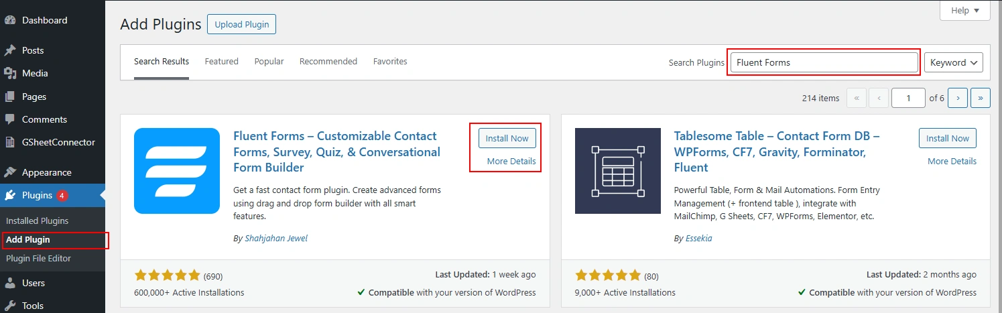
Task: Click the Comments speech bubble icon
Action: (10, 119)
